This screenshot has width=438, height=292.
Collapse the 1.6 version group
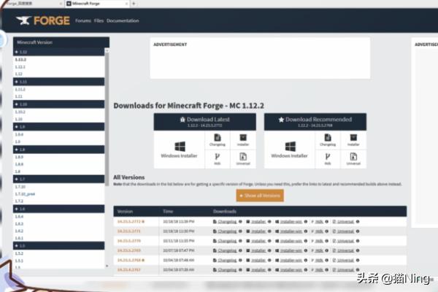[58, 209]
